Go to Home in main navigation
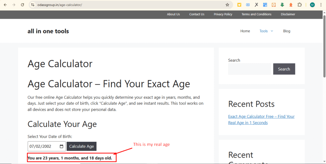 pyautogui.click(x=245, y=31)
